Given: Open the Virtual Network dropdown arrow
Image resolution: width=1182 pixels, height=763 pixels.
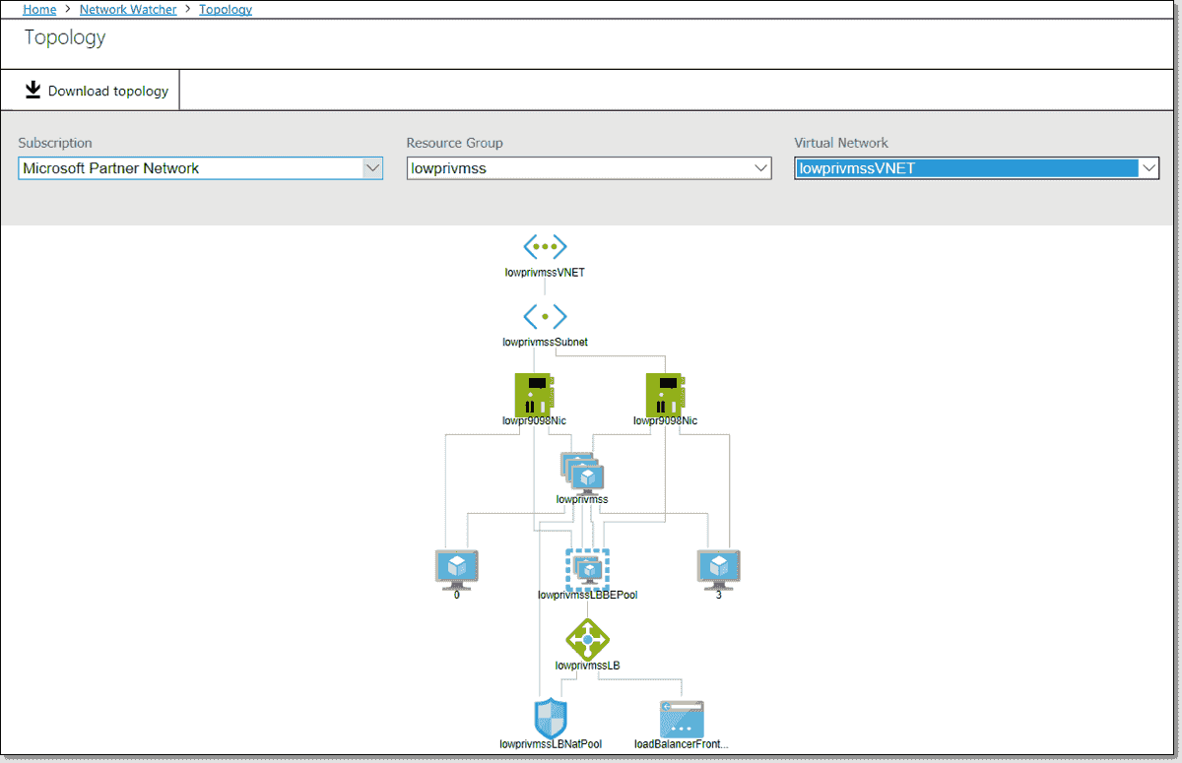Looking at the screenshot, I should click(x=1149, y=168).
